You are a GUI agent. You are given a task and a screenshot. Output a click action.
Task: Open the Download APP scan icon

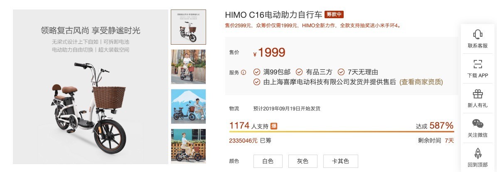click(x=477, y=64)
